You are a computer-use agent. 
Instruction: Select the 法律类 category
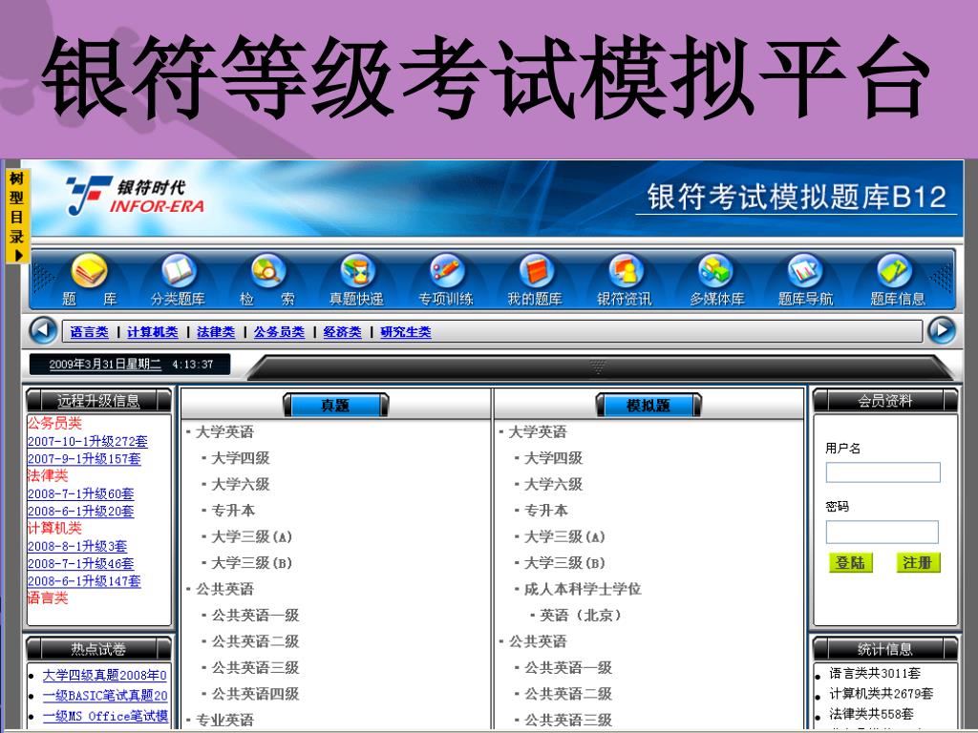coord(216,332)
